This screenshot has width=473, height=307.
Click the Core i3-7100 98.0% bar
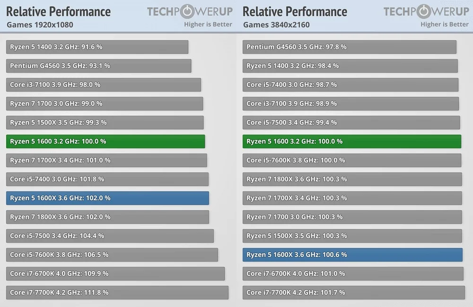104,85
